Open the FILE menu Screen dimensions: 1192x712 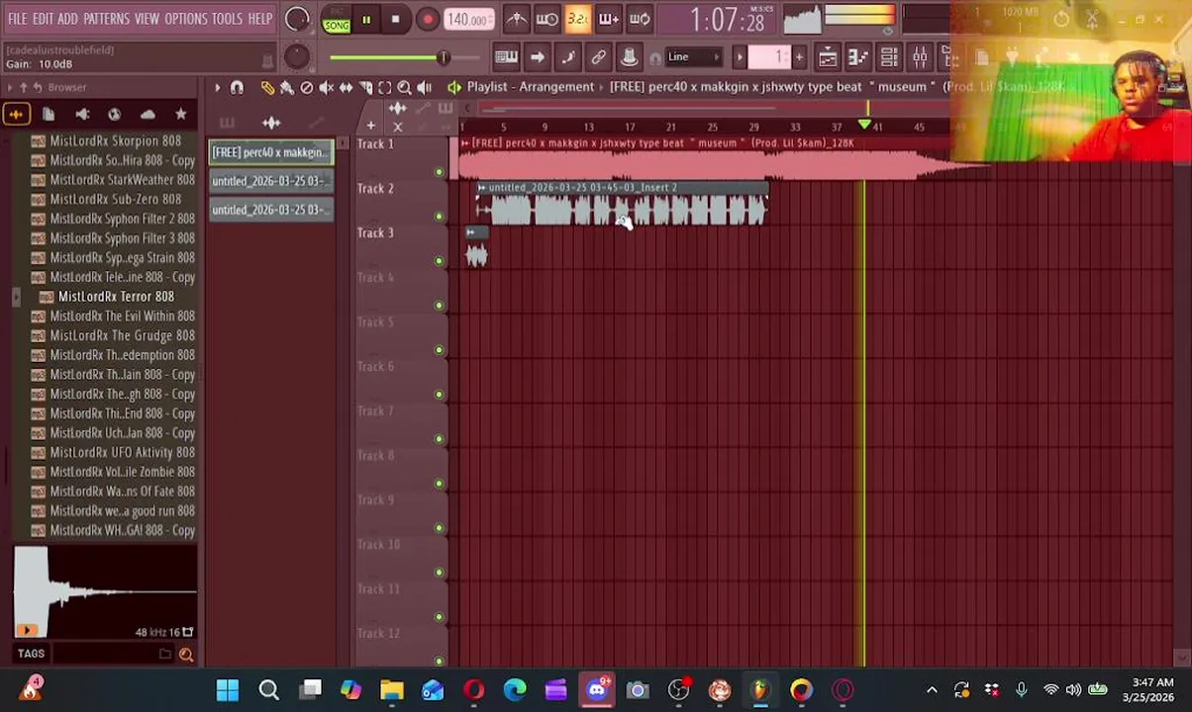tap(18, 19)
